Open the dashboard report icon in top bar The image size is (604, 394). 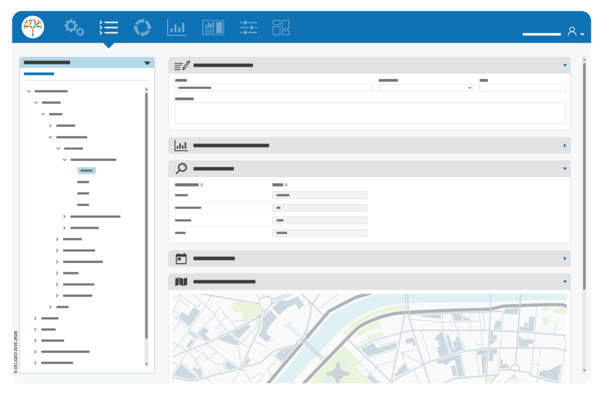point(213,28)
